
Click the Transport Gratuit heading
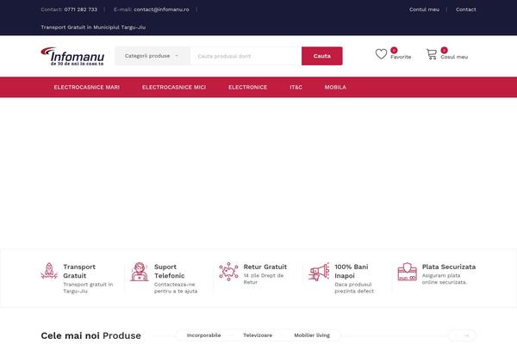(79, 271)
